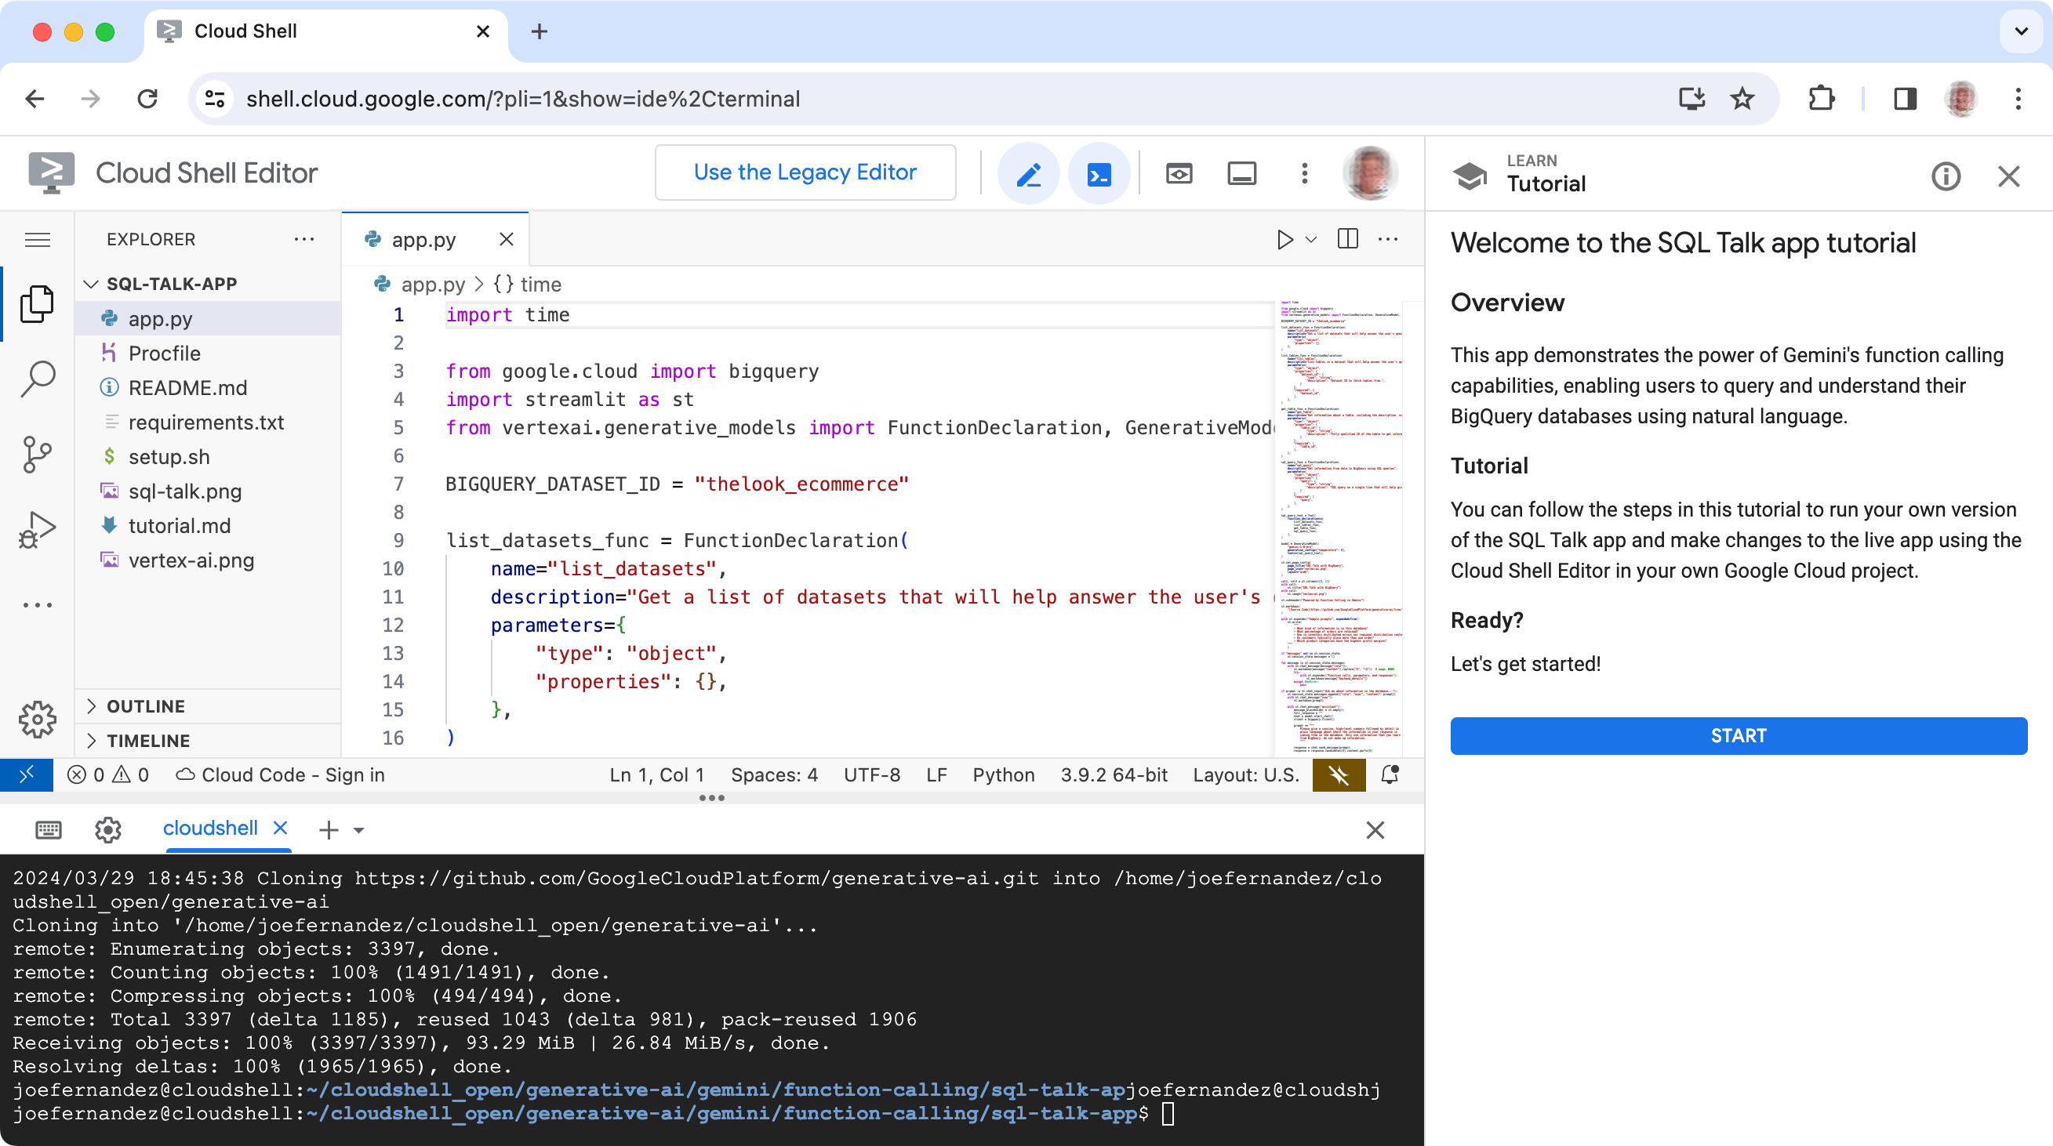Screen dimensions: 2053x1146
Task: Click the Cloud Code Sign in status bar item
Action: pos(282,774)
